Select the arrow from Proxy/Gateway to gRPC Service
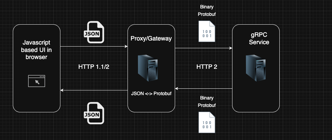 click(x=204, y=48)
